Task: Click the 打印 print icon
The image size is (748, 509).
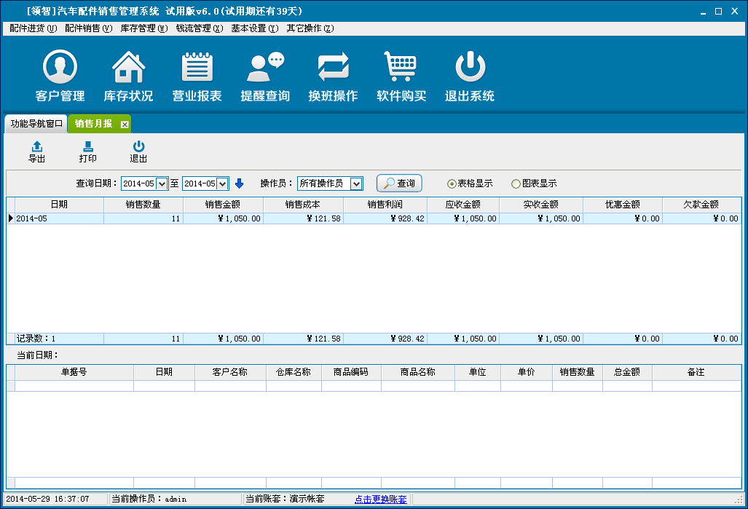Action: point(87,147)
